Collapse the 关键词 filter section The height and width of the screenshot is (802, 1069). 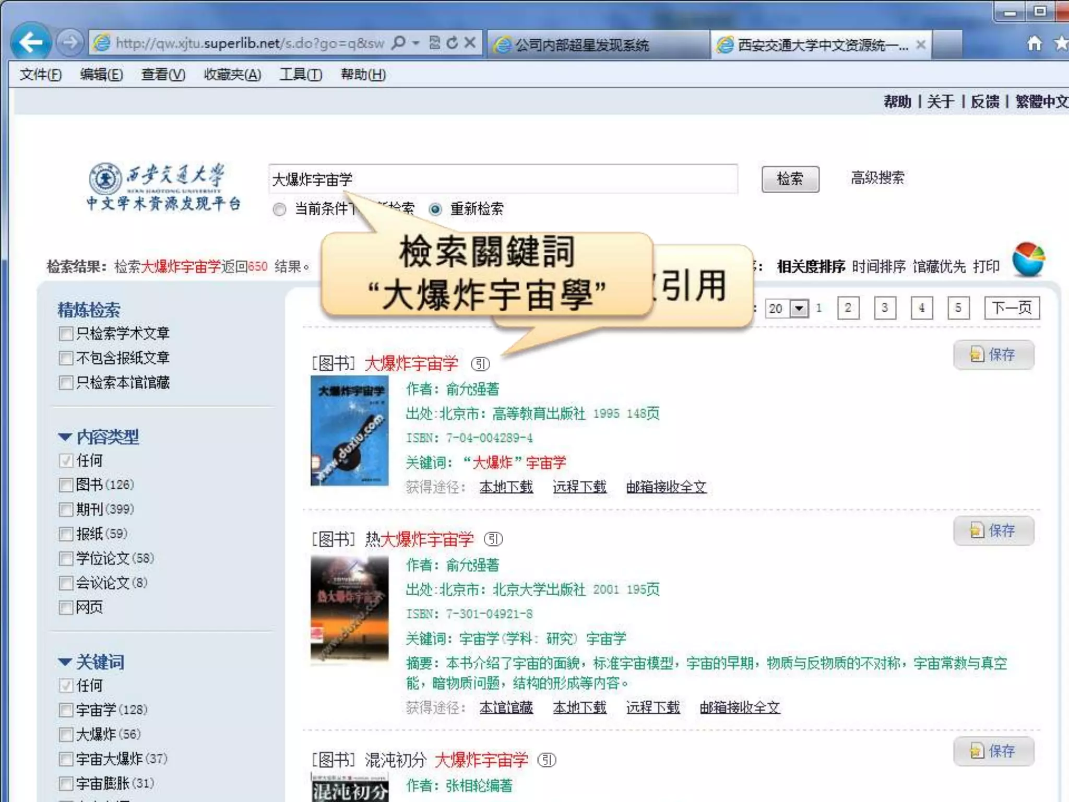point(65,662)
